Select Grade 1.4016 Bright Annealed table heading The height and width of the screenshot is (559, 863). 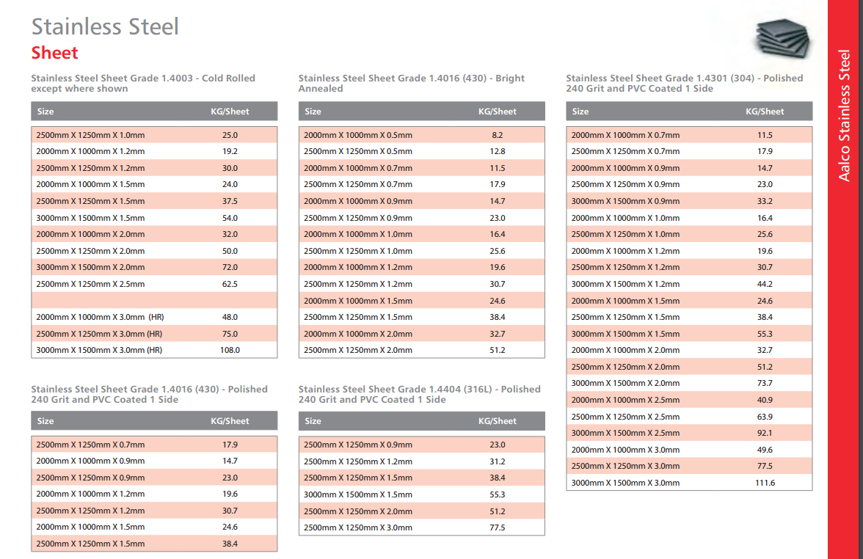(411, 83)
